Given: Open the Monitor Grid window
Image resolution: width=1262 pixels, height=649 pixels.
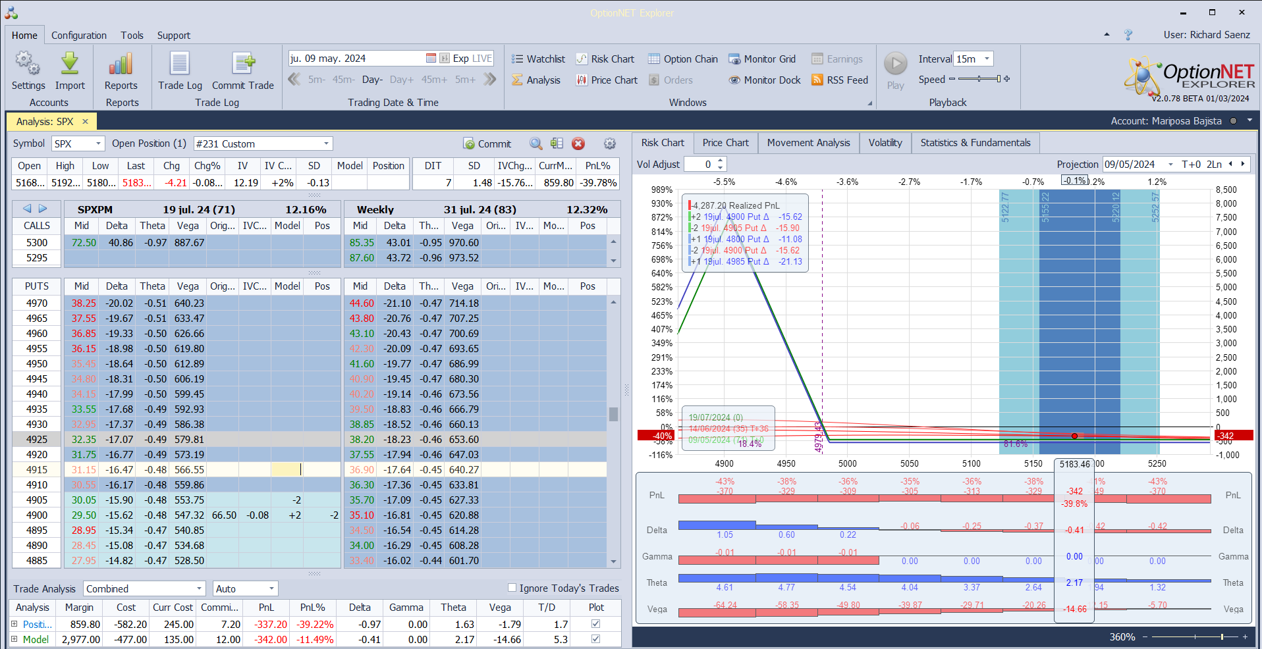Looking at the screenshot, I should pyautogui.click(x=762, y=59).
